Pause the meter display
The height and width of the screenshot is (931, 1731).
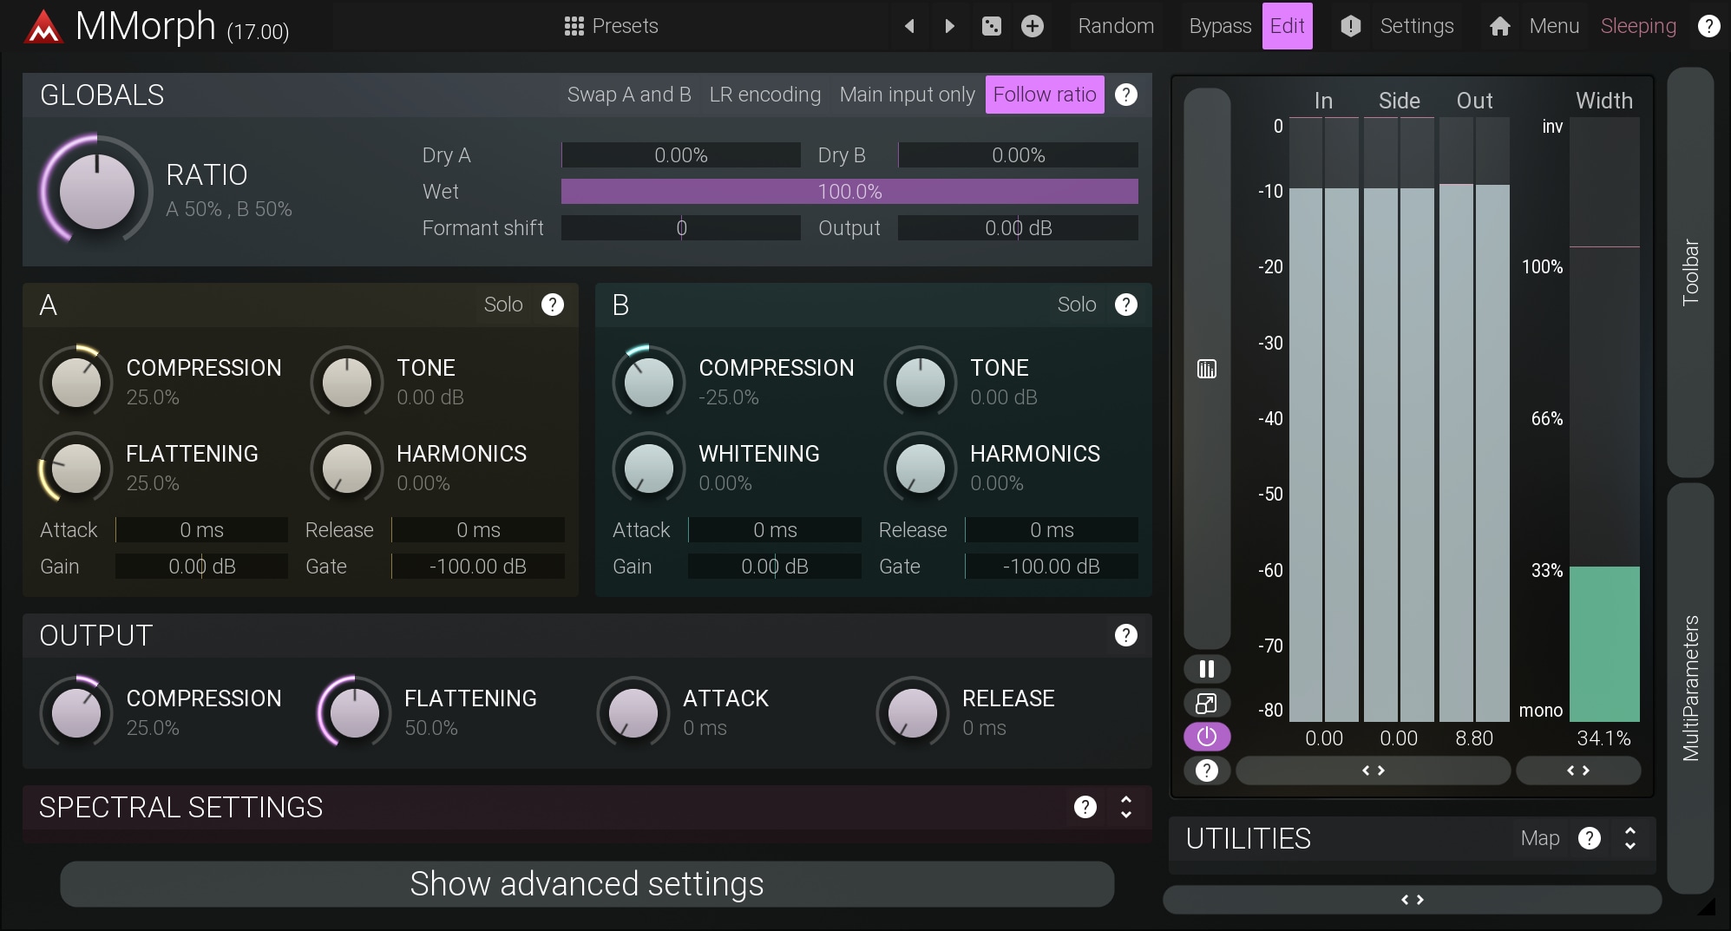pos(1206,669)
